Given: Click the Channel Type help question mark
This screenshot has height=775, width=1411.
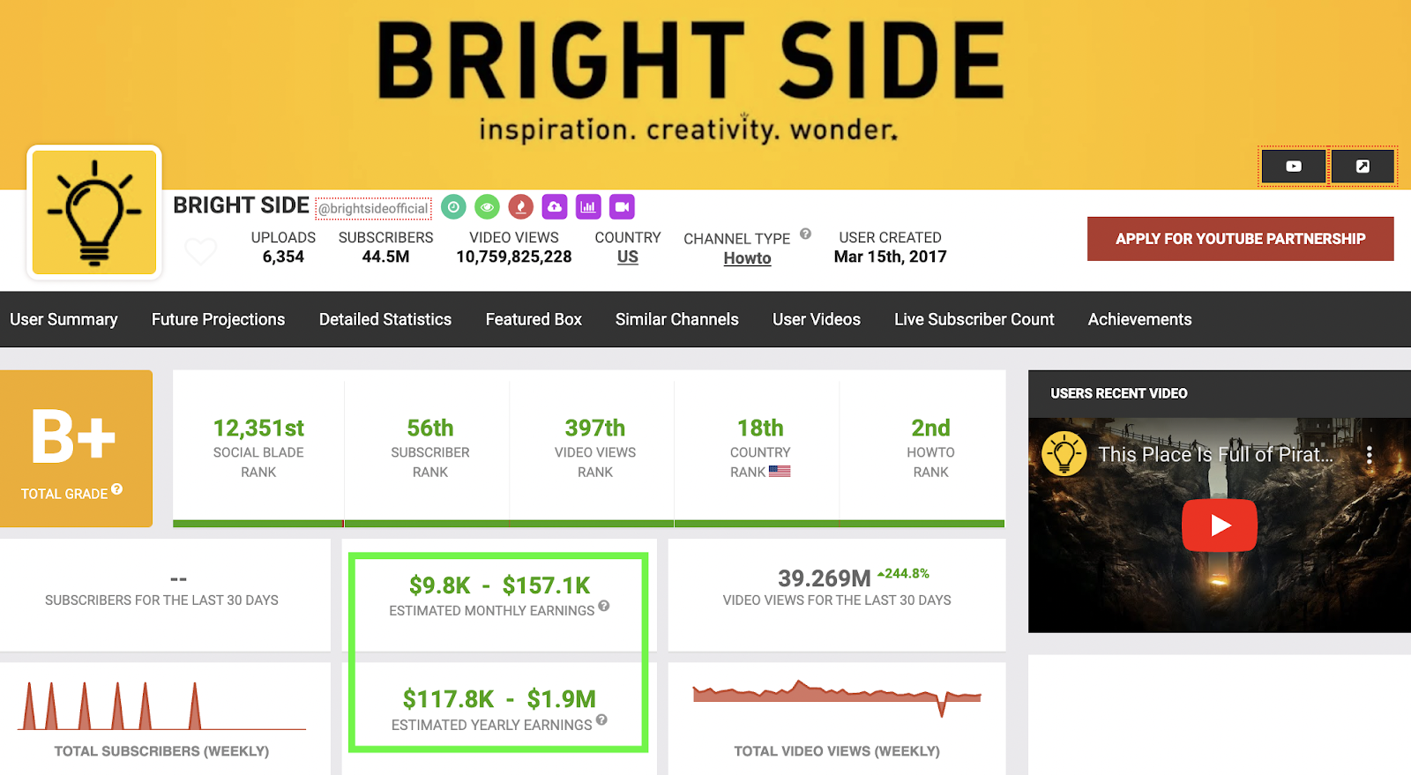Looking at the screenshot, I should [x=805, y=234].
